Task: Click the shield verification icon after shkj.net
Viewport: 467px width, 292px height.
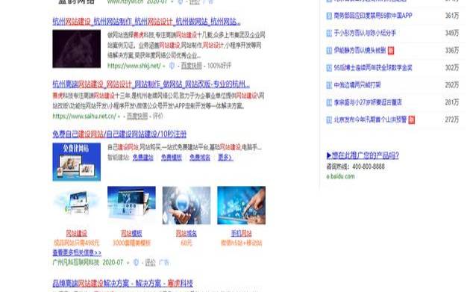Action: [172, 66]
